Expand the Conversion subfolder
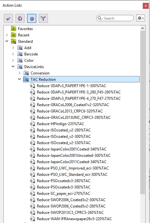 point(20,73)
